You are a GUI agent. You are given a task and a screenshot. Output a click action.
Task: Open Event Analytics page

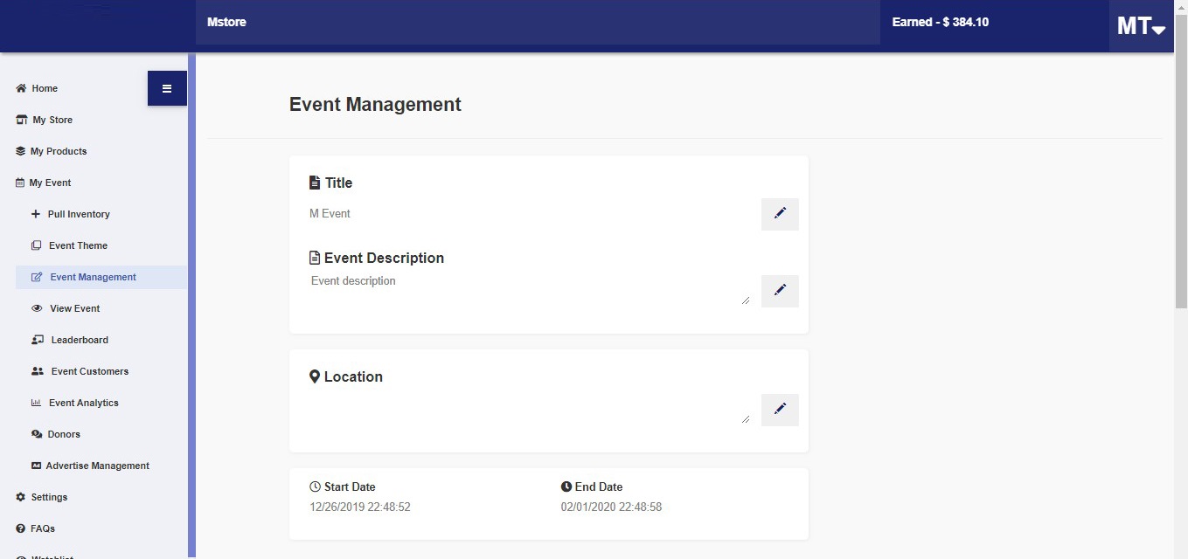[84, 403]
